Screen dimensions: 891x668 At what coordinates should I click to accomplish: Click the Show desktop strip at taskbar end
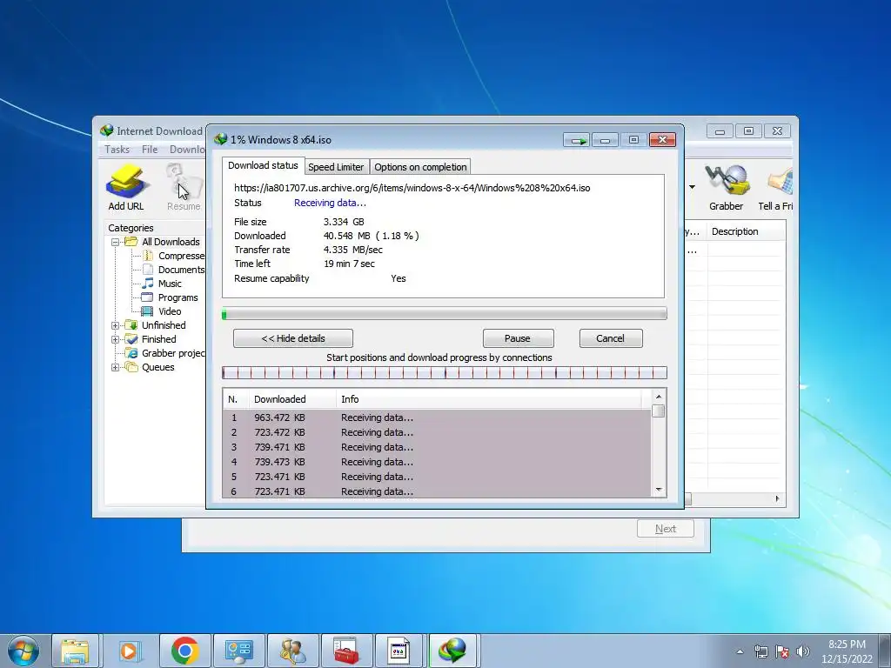(885, 651)
